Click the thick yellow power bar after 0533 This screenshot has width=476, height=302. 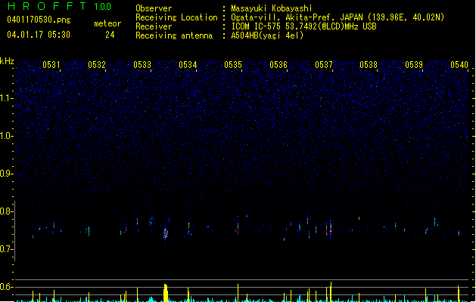pyautogui.click(x=166, y=293)
